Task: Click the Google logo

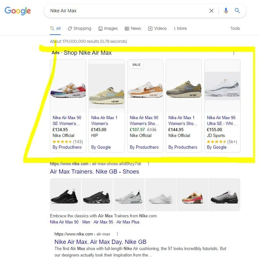Action: [18, 11]
